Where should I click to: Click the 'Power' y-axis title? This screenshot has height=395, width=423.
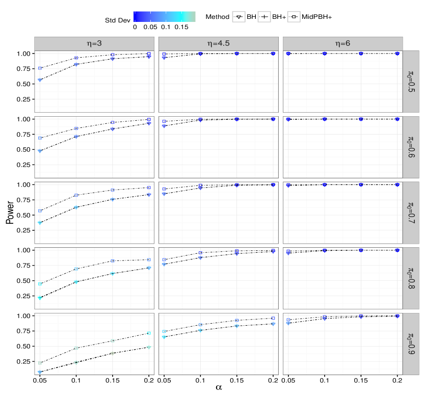click(10, 213)
